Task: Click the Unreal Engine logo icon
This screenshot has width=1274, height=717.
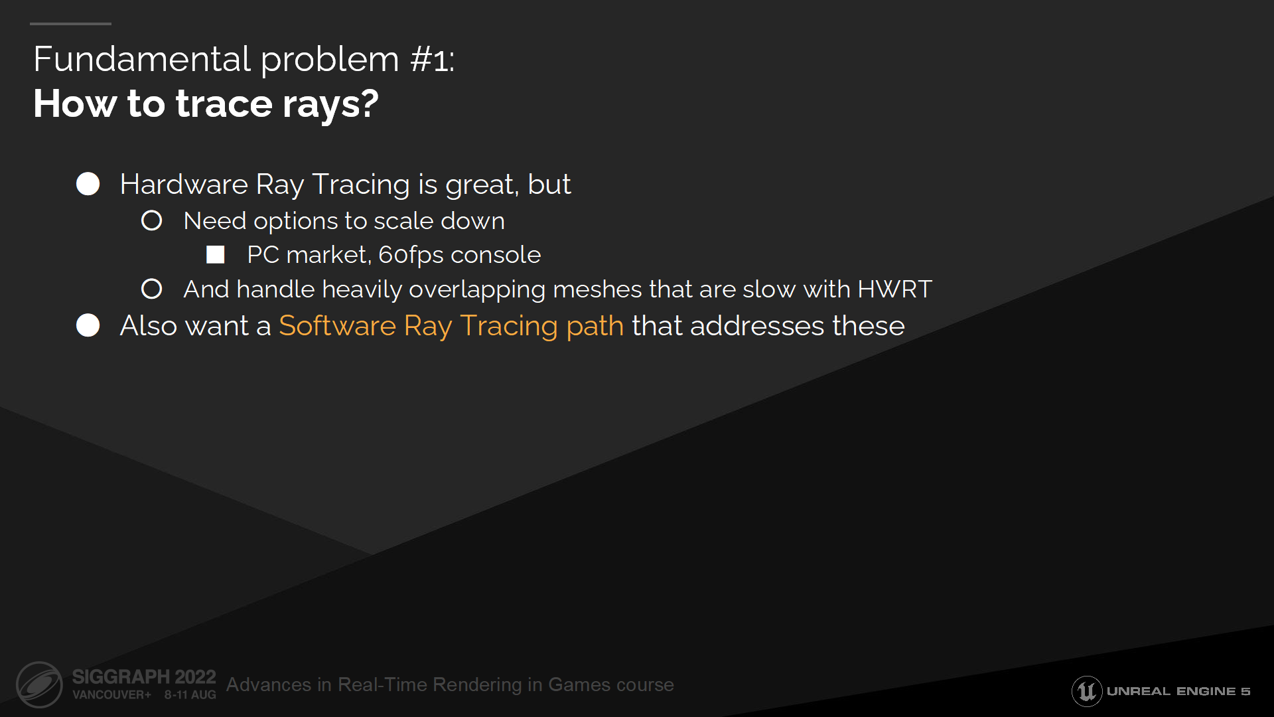Action: coord(1087,691)
